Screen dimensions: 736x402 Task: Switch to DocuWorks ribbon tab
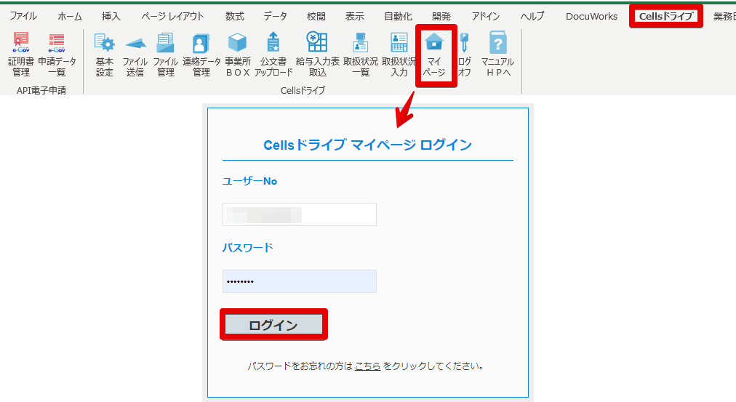(x=591, y=16)
